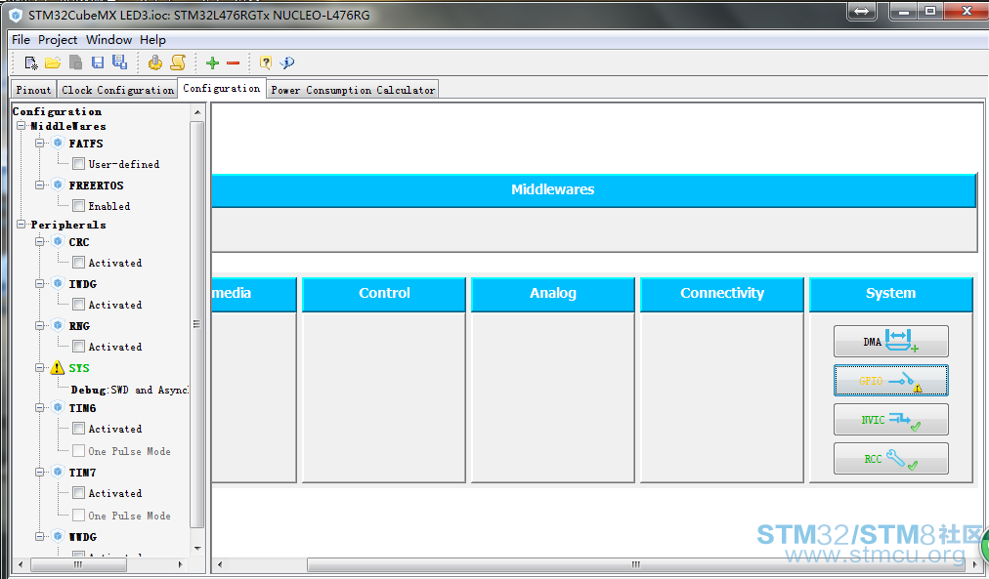The image size is (989, 579).
Task: Click the FATFS component icon
Action: (x=58, y=143)
